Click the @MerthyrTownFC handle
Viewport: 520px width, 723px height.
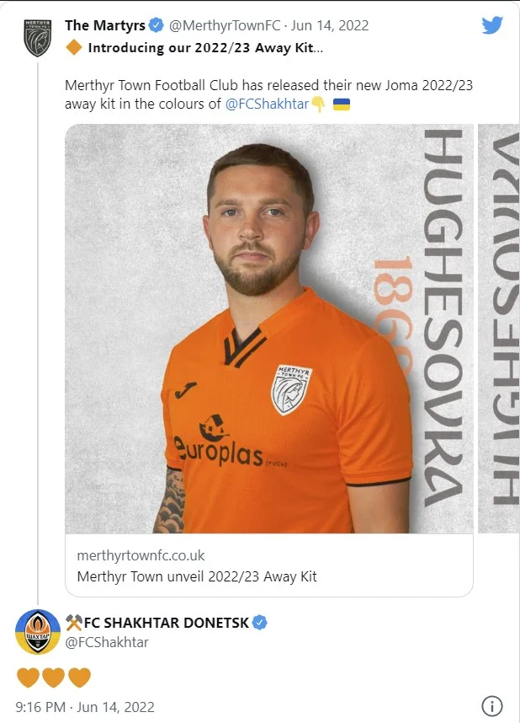[x=225, y=25]
